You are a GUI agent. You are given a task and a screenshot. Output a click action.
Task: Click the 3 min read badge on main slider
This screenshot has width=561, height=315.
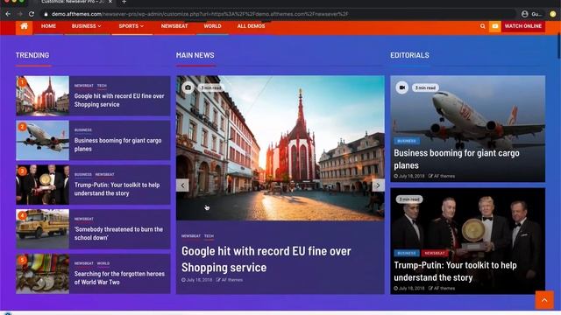click(210, 87)
